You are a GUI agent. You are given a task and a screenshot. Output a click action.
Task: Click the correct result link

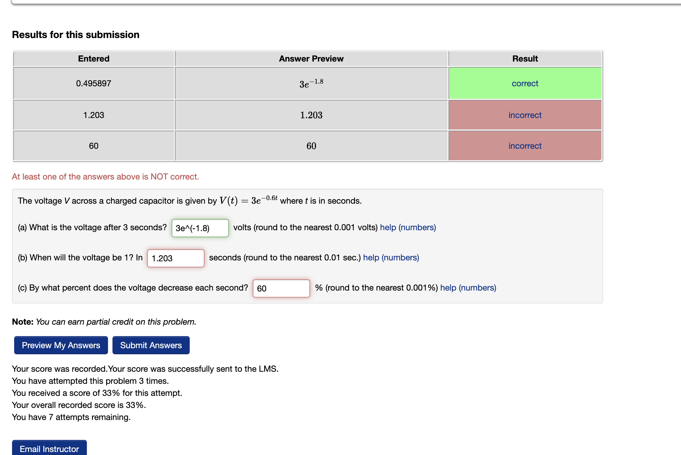coord(525,84)
